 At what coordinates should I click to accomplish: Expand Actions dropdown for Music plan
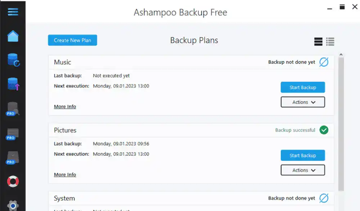coord(303,102)
